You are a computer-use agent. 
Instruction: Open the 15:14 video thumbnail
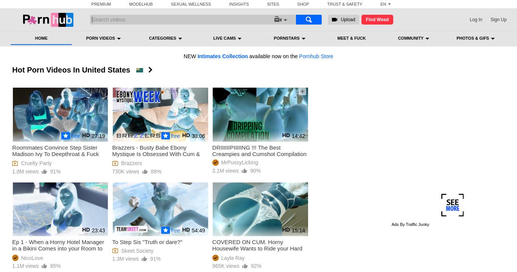click(x=260, y=209)
